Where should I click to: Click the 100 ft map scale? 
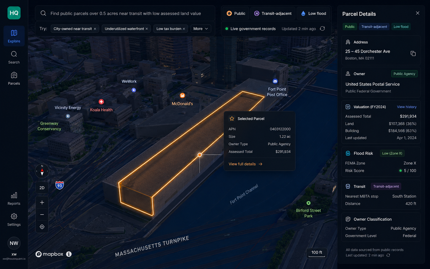pos(317,253)
